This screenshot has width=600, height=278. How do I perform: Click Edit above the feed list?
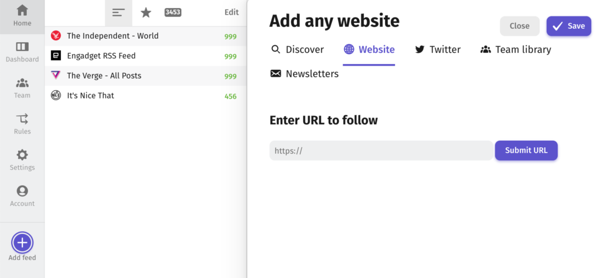tap(231, 12)
